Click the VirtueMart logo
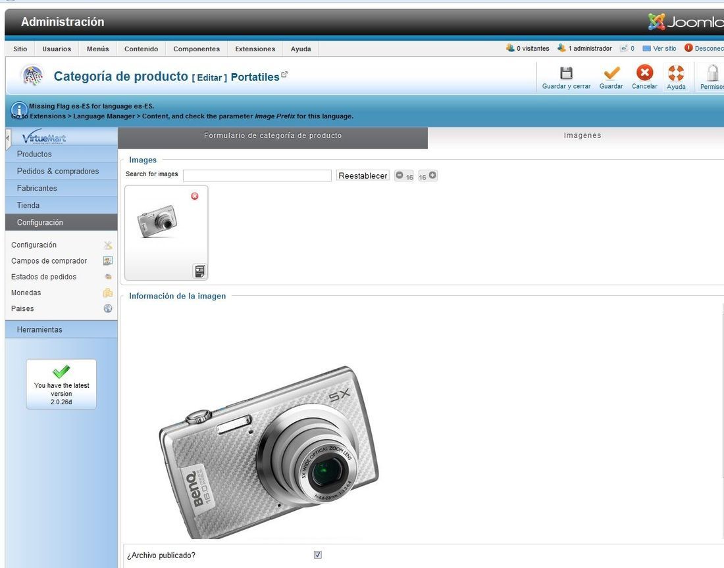This screenshot has height=568, width=724. tap(44, 137)
